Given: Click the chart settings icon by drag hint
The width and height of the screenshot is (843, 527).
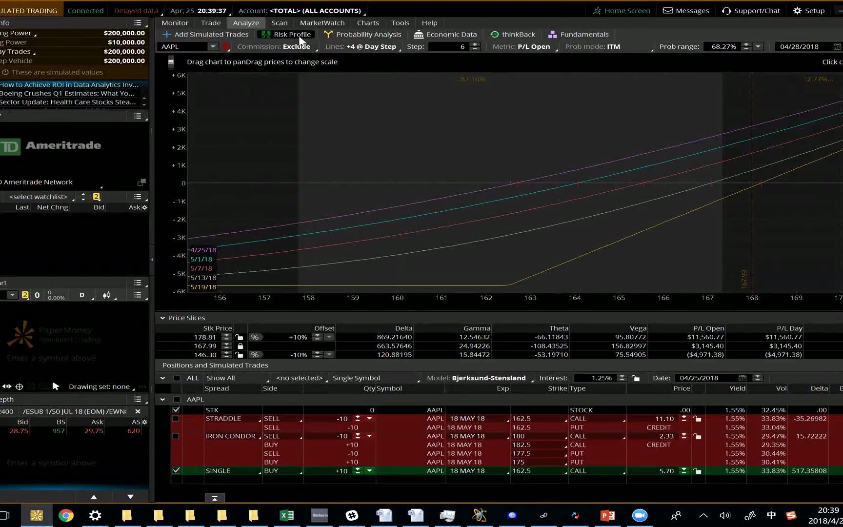Looking at the screenshot, I should point(171,62).
